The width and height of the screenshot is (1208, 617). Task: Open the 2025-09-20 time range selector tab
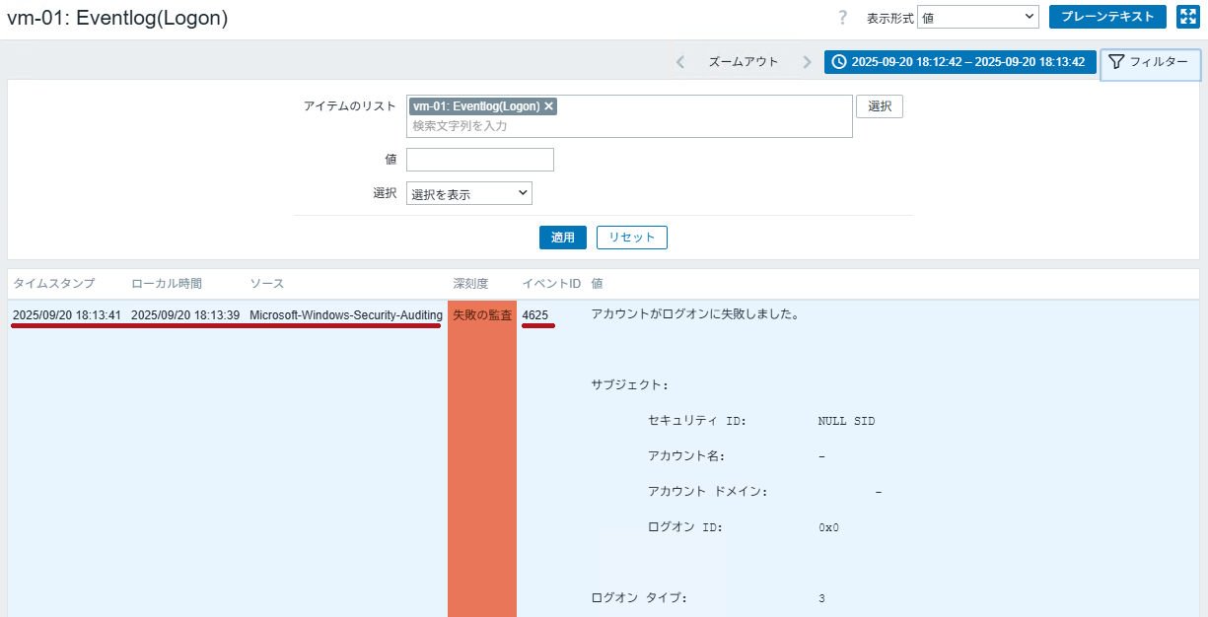(x=959, y=62)
